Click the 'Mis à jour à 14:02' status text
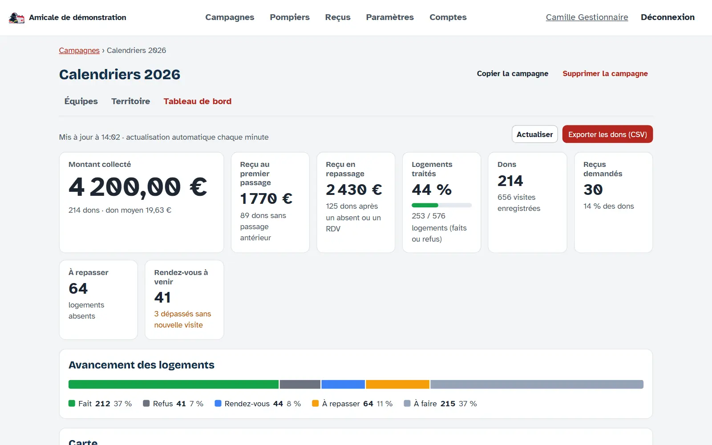Viewport: 712px width, 445px height. pyautogui.click(x=89, y=137)
